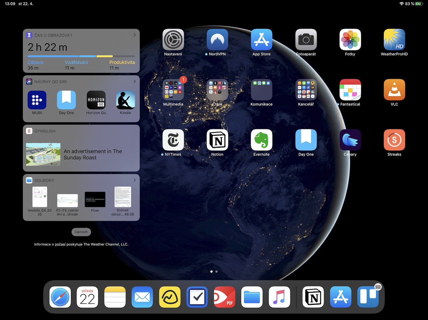Tap the 2 h 22 m screen time total
Viewport: 428px width, 320px height.
click(x=47, y=47)
